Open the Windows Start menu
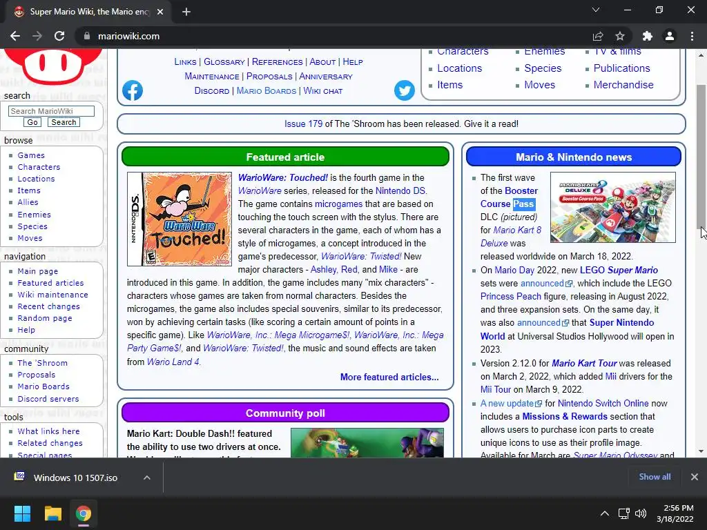The width and height of the screenshot is (707, 530). tap(22, 513)
